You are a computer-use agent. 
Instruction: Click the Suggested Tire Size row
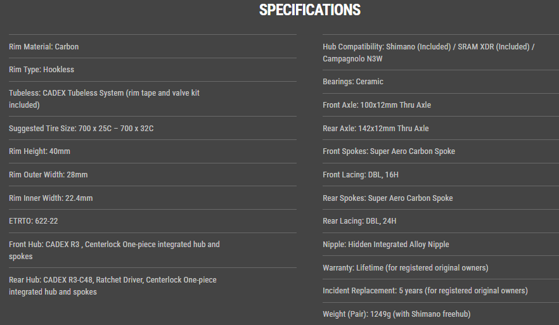click(81, 129)
